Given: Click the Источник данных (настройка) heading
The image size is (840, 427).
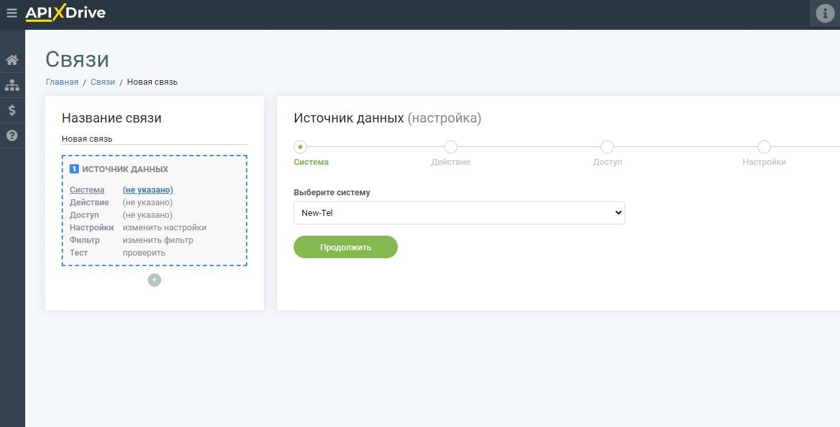Looking at the screenshot, I should [387, 119].
